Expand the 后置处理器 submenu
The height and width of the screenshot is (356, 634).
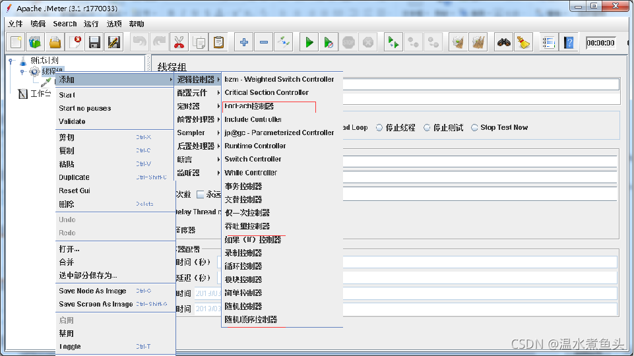[x=198, y=146]
